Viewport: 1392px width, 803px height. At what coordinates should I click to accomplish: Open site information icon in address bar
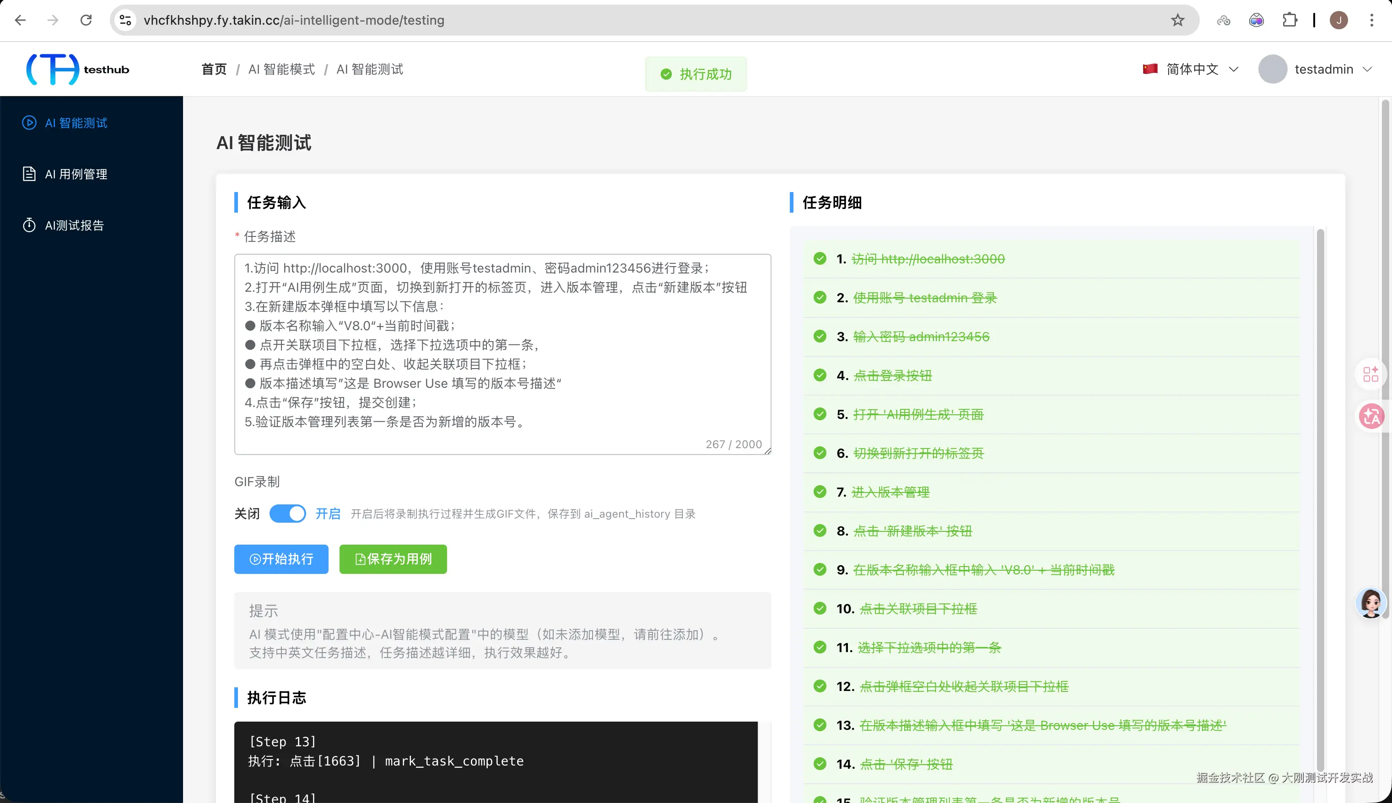click(x=125, y=21)
